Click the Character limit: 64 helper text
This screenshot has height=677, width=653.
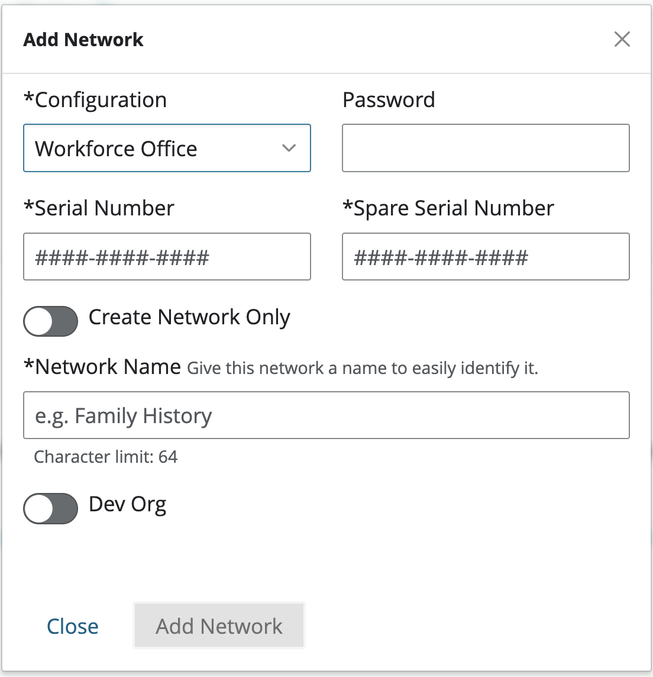105,457
